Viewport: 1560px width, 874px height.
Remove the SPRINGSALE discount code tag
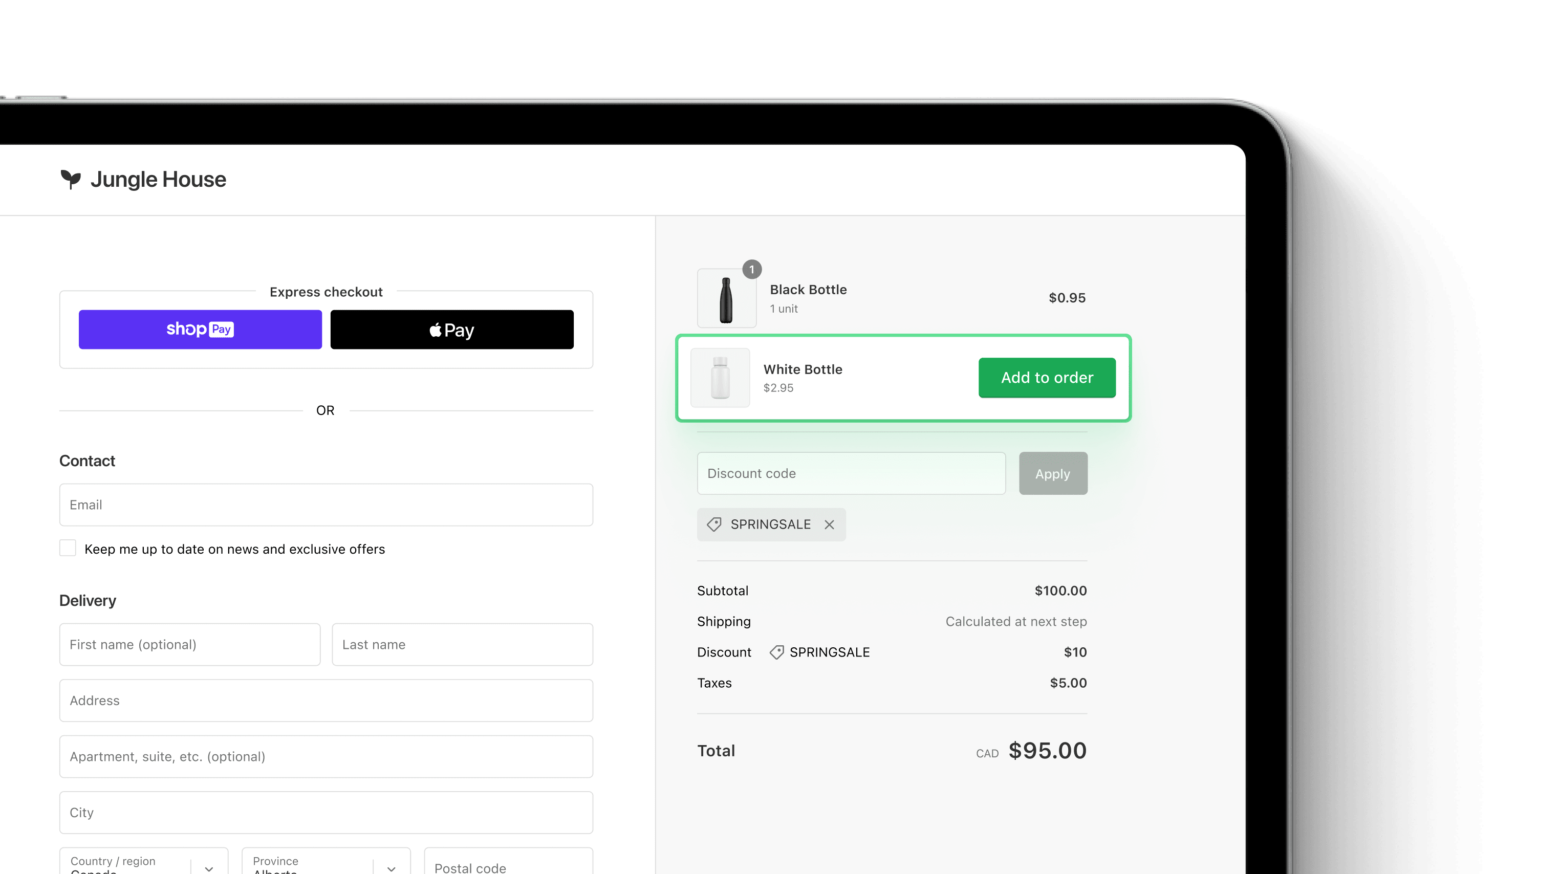(x=829, y=525)
